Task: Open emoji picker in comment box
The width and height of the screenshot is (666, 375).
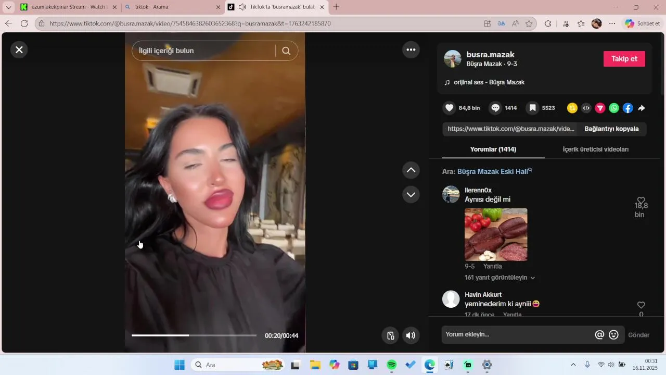Action: point(613,335)
